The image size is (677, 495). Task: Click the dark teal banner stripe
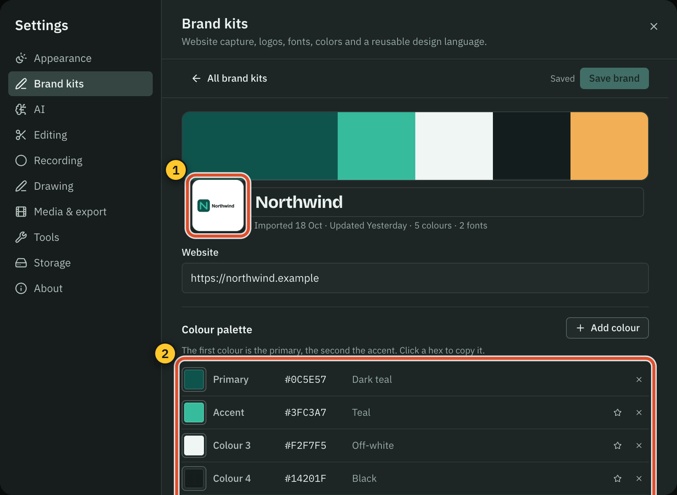260,146
